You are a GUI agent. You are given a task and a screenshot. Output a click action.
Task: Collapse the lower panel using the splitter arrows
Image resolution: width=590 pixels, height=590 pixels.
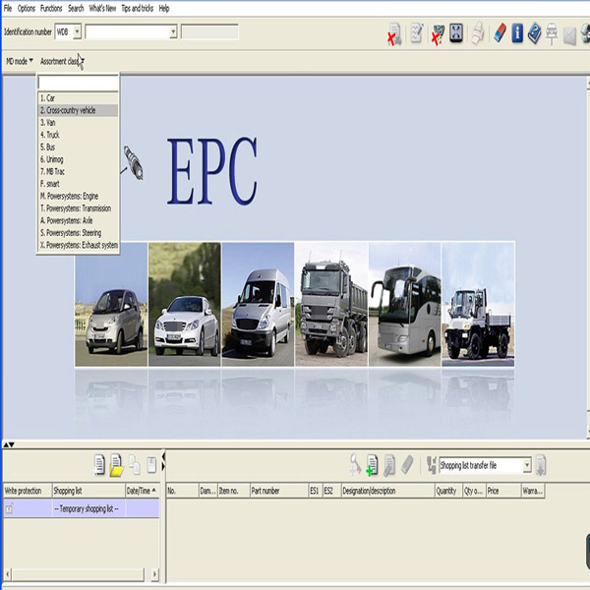pos(9,444)
